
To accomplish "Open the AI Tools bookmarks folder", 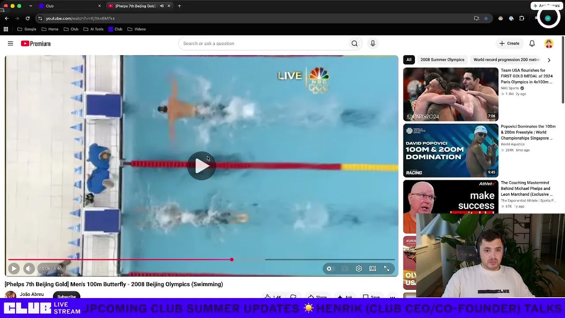I will point(94,29).
